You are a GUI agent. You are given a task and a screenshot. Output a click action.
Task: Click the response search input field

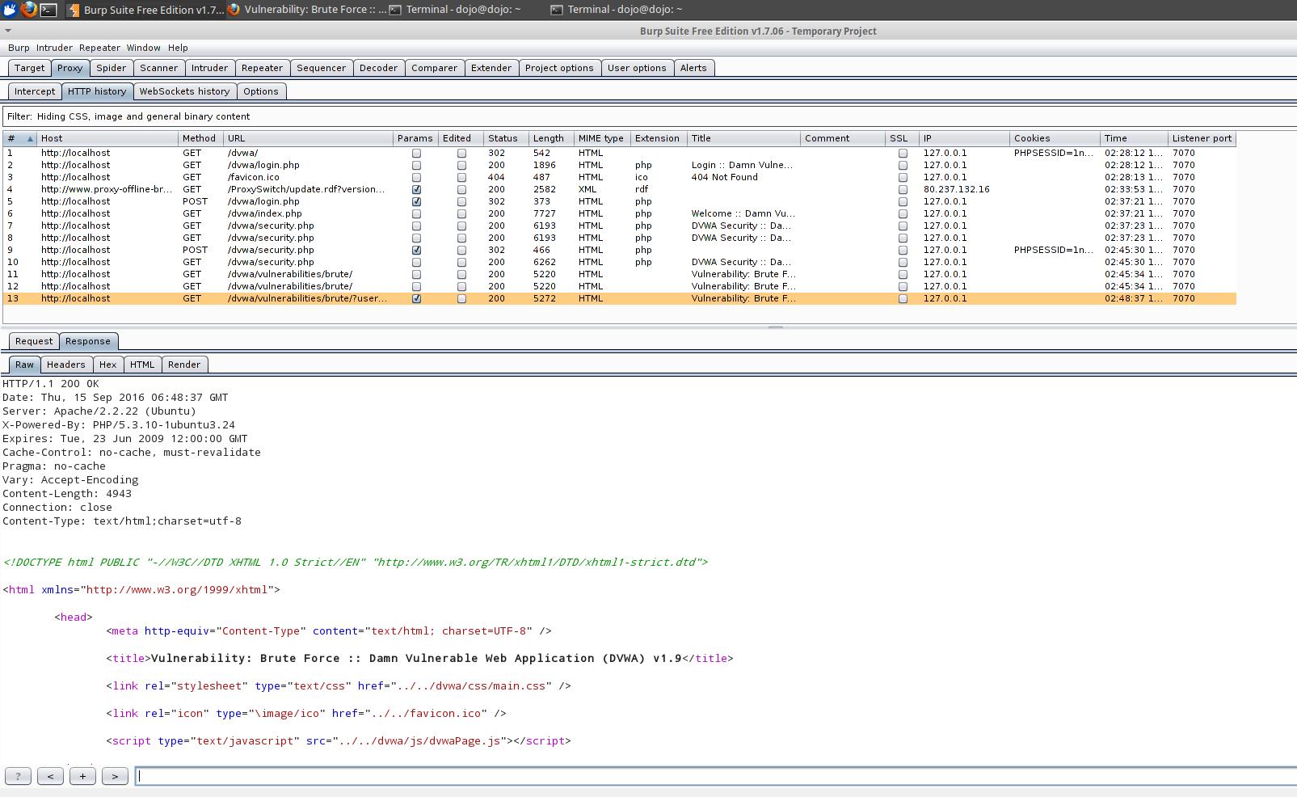(711, 776)
